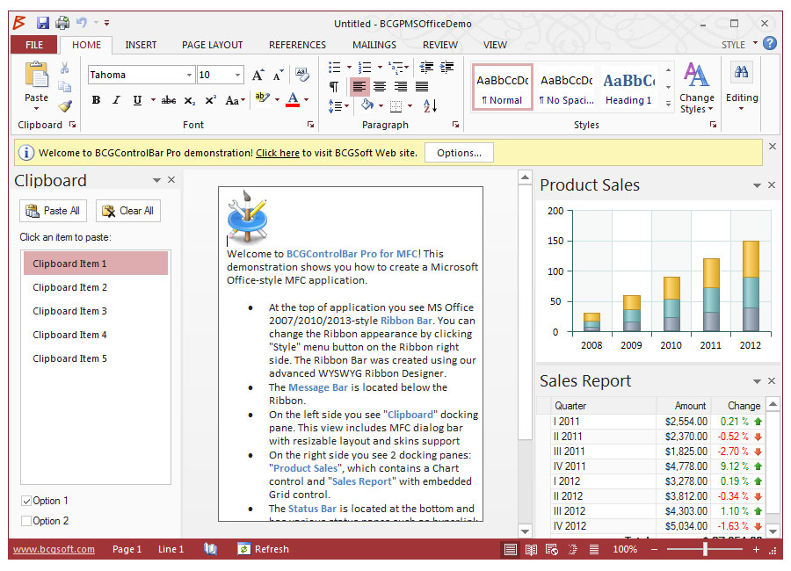The height and width of the screenshot is (571, 791).
Task: Click the Shrink Font icon
Action: [278, 76]
